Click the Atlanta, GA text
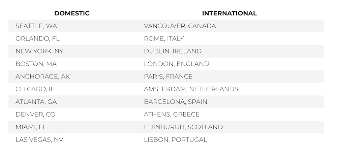 tap(36, 102)
